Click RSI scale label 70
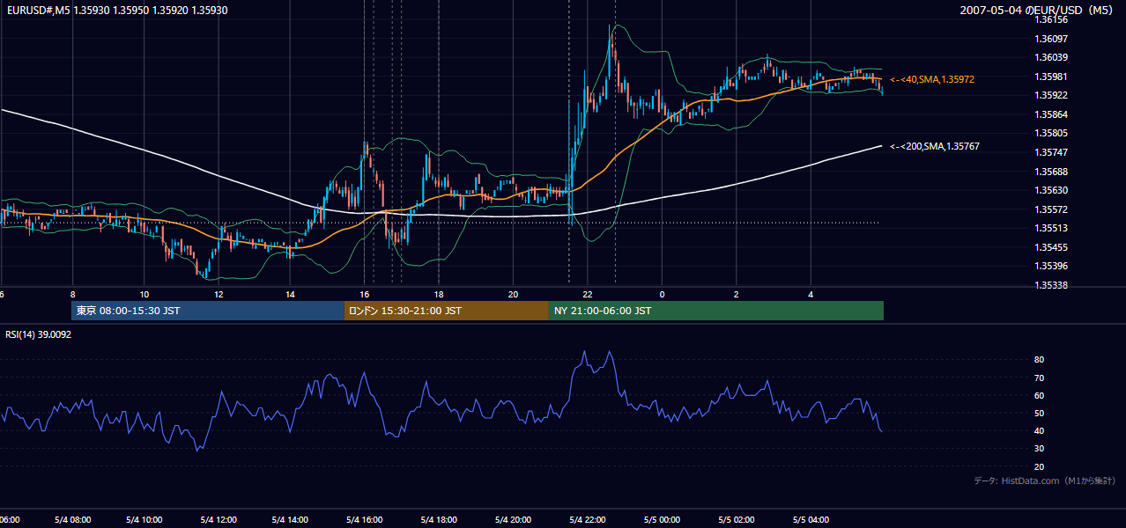Screen dimensions: 1126x528 [1040, 378]
